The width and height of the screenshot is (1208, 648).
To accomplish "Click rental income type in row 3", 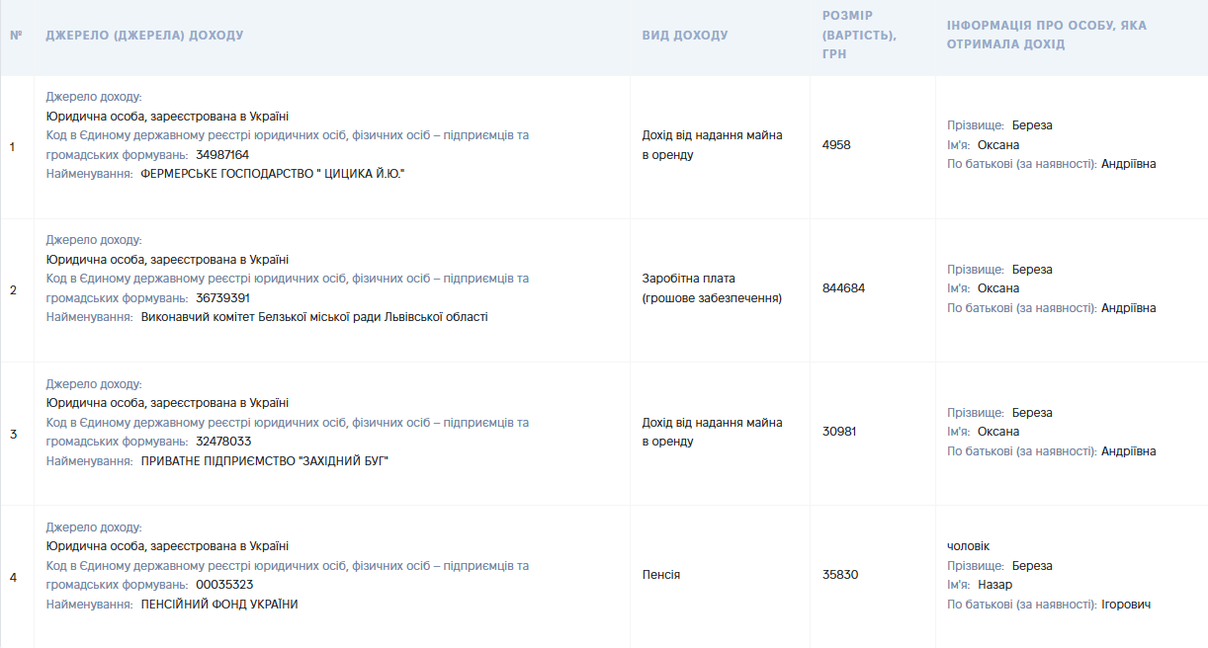I will click(712, 432).
